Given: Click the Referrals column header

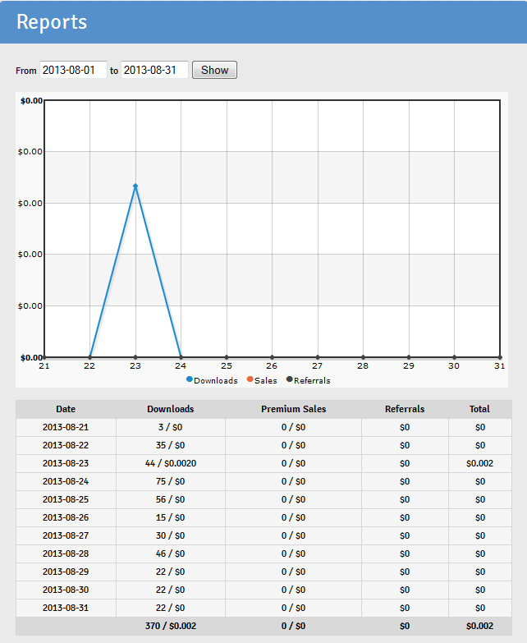Looking at the screenshot, I should 405,409.
